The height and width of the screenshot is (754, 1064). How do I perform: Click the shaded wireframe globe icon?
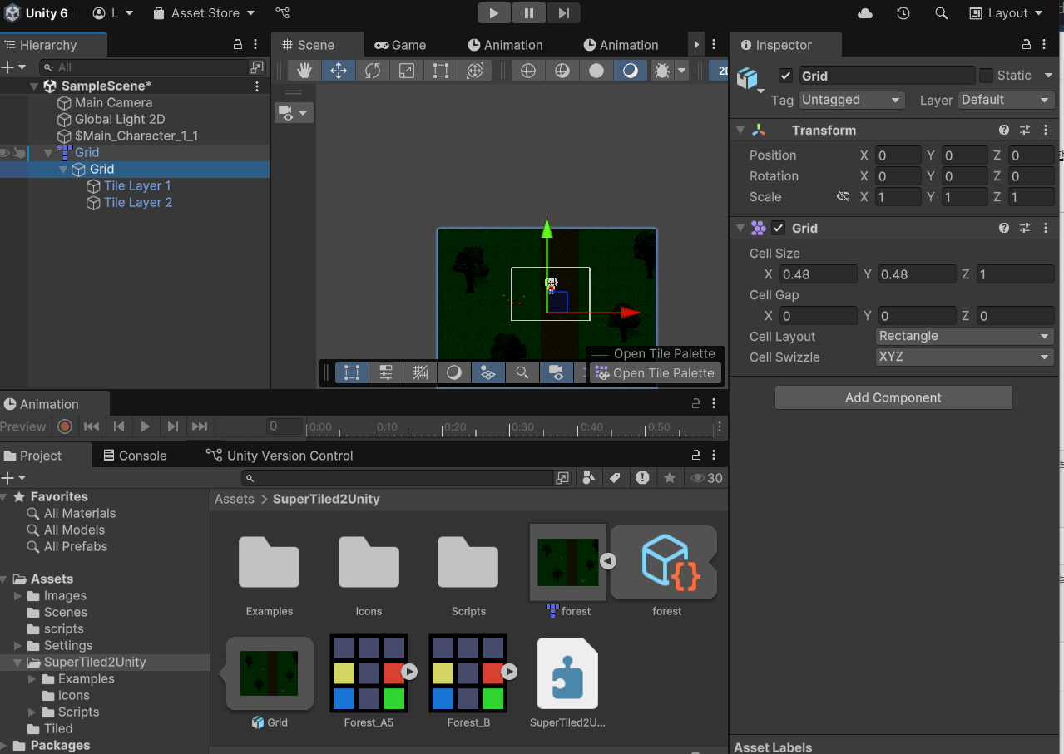point(562,71)
